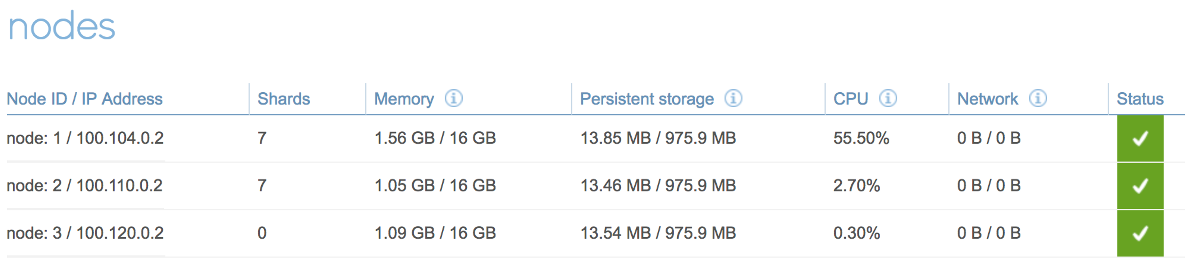Click node 1 green status checkmark
The height and width of the screenshot is (273, 1193).
point(1140,138)
